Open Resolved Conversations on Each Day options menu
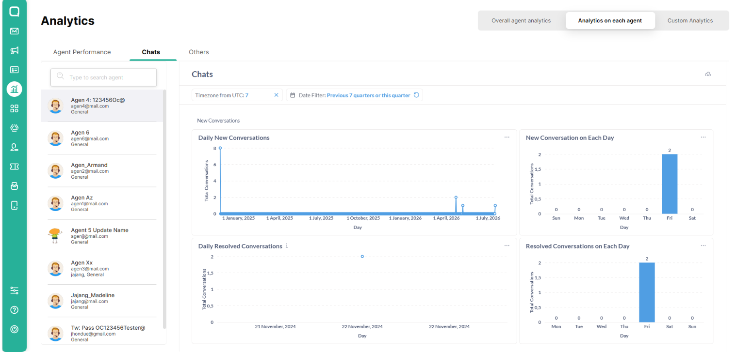The height and width of the screenshot is (352, 736). [x=703, y=246]
